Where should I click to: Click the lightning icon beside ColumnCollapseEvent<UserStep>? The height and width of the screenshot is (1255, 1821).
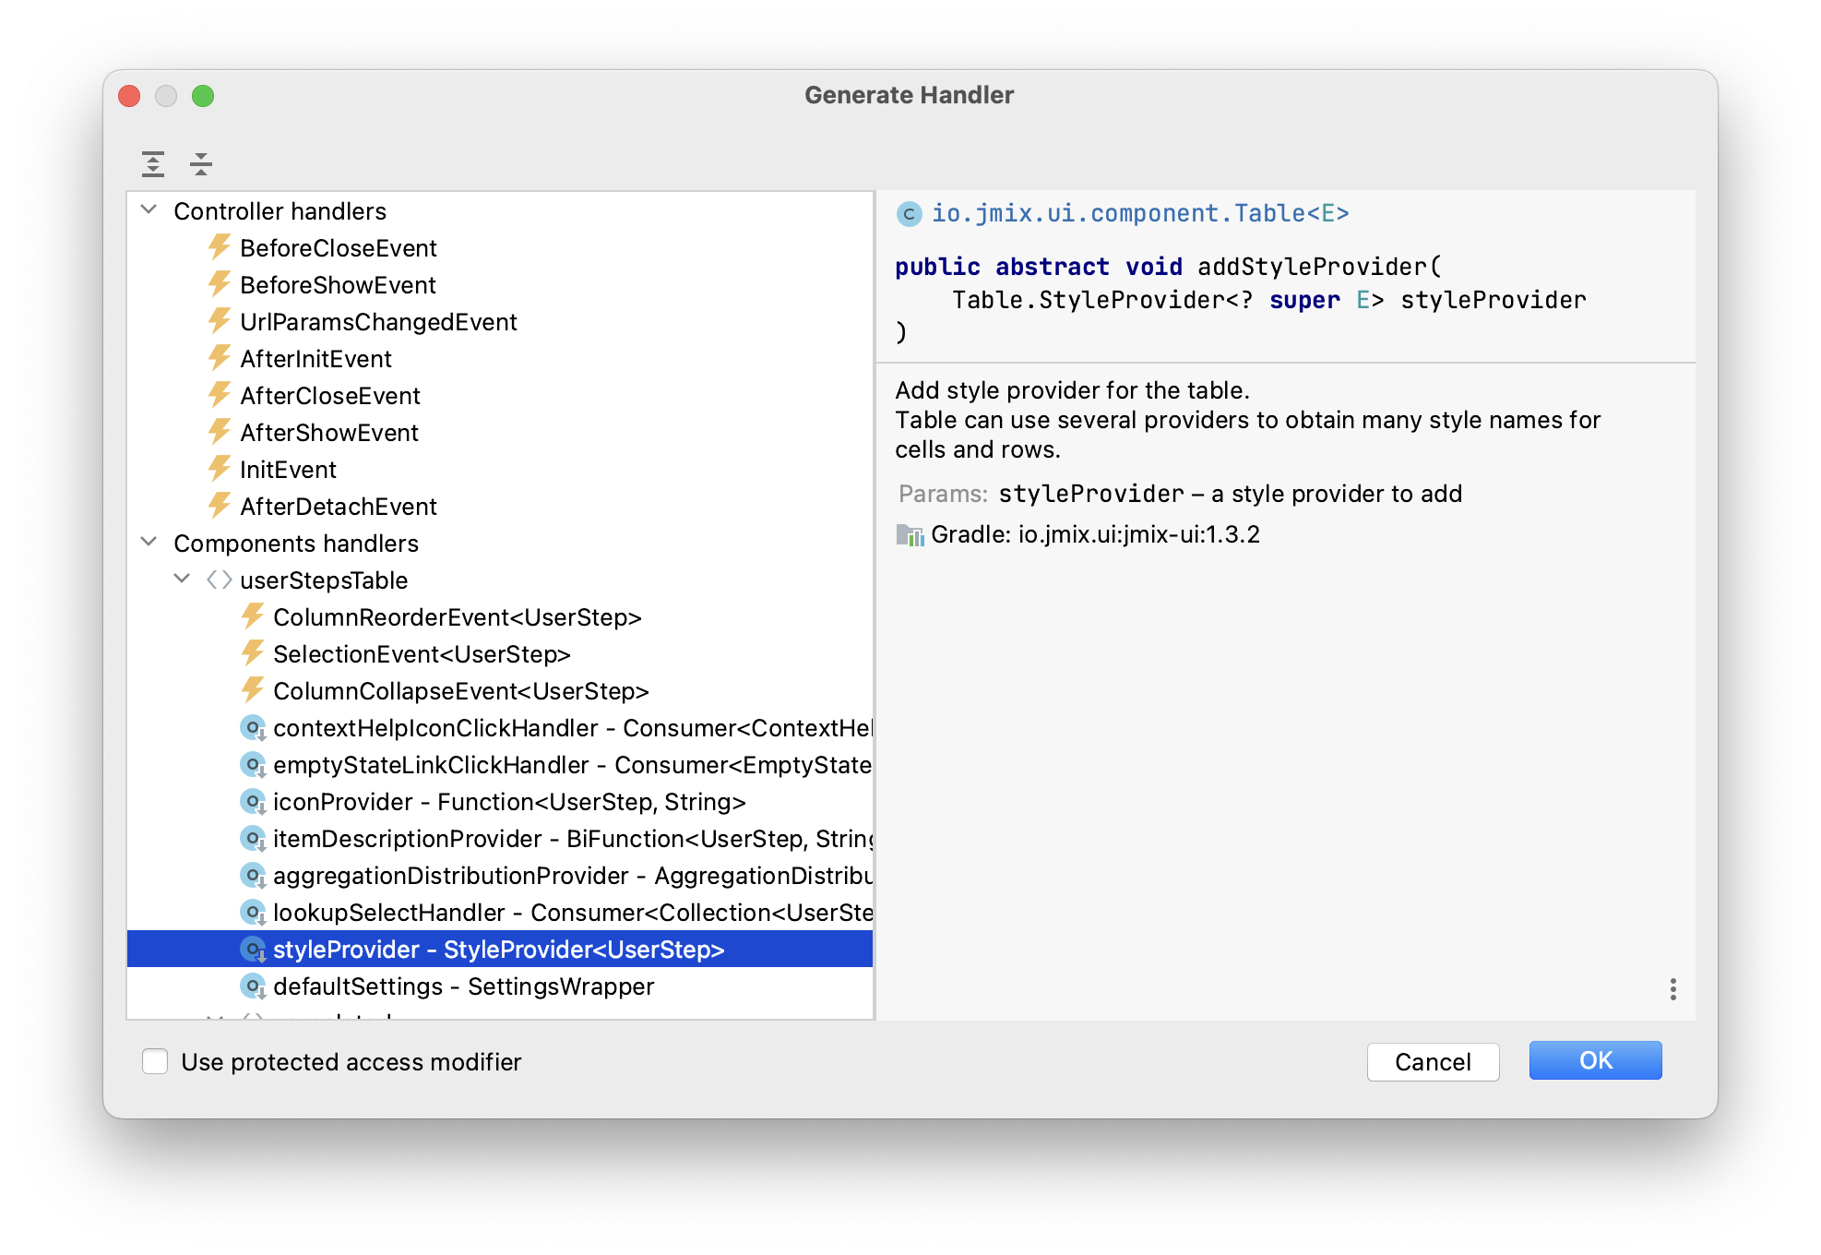(x=253, y=690)
